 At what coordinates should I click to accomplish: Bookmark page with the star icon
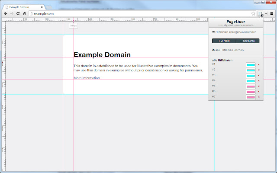click(x=253, y=14)
